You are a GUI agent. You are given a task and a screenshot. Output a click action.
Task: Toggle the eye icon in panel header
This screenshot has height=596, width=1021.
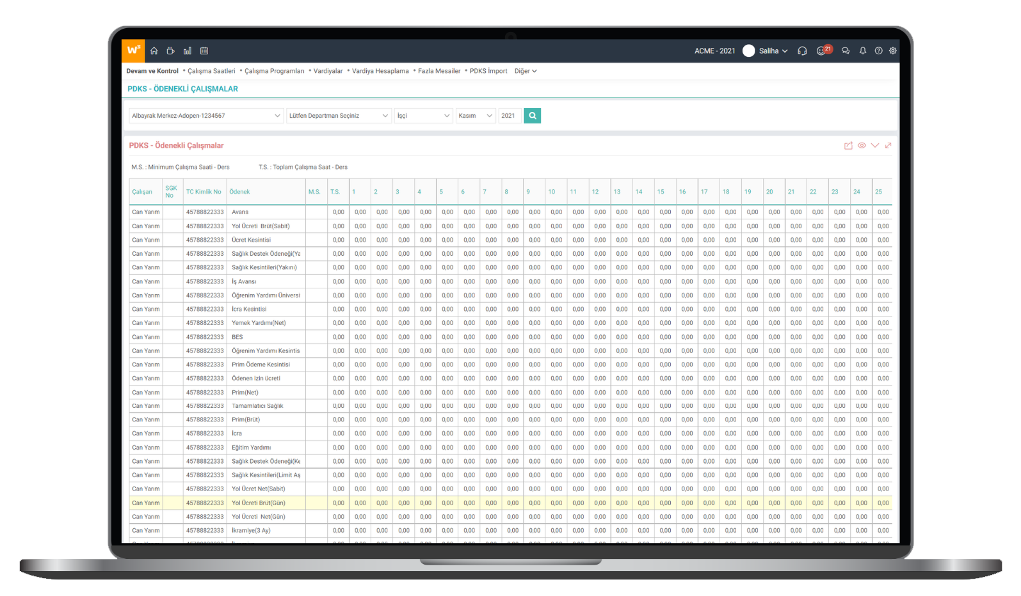(x=862, y=146)
